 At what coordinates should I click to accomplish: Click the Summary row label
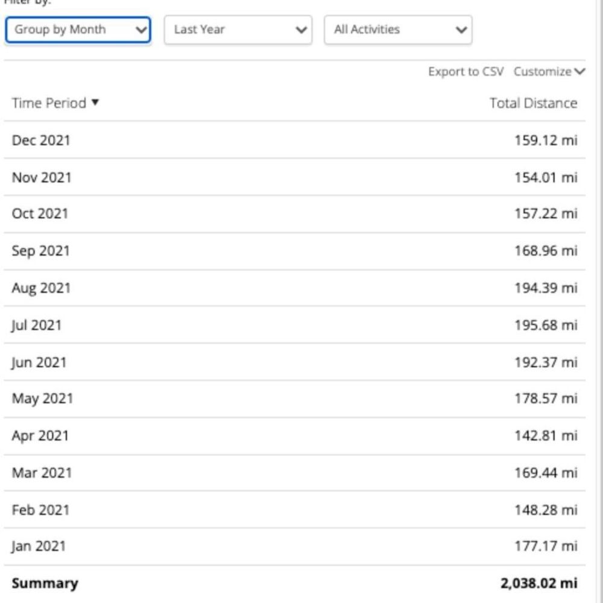tap(45, 583)
